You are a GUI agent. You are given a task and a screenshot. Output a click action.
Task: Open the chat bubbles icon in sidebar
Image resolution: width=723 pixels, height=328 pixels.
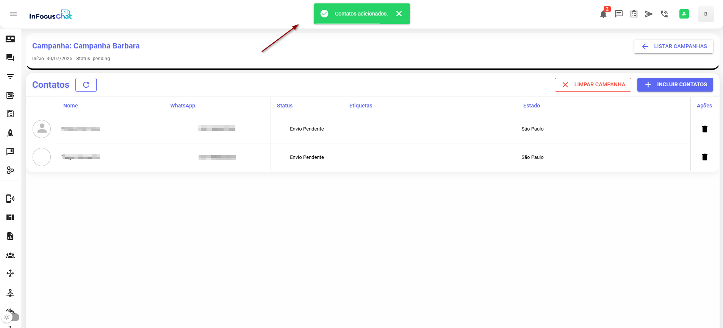point(10,58)
